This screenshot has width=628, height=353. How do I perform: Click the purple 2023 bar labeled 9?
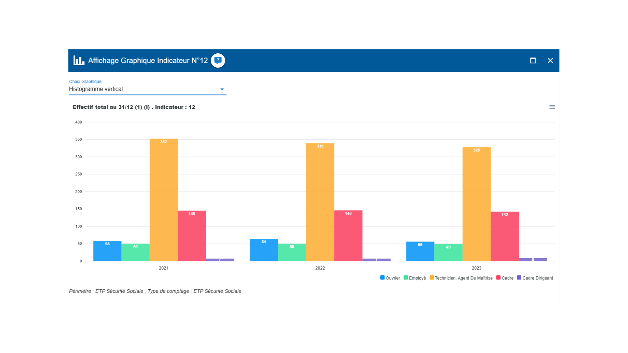(x=533, y=260)
